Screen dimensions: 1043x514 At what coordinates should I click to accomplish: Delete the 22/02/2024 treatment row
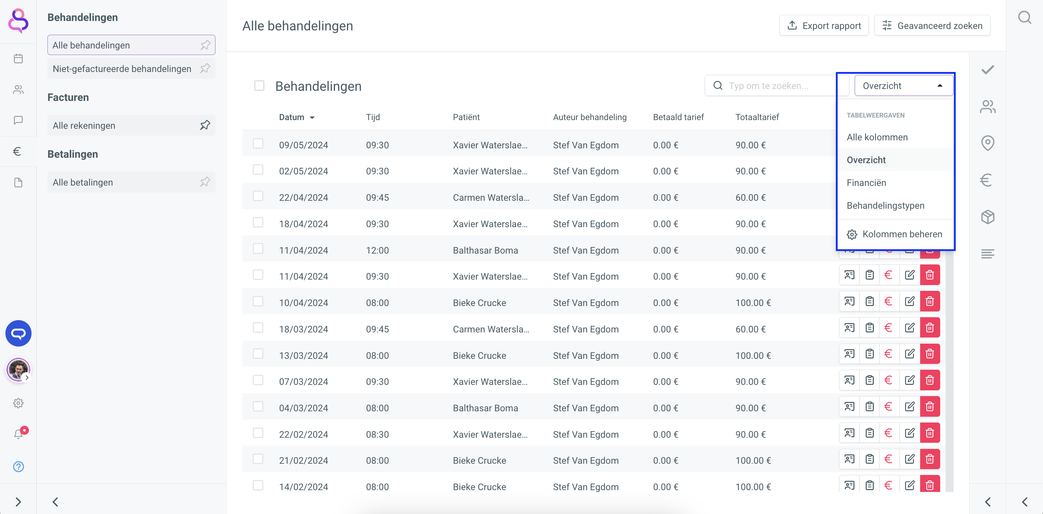(930, 433)
